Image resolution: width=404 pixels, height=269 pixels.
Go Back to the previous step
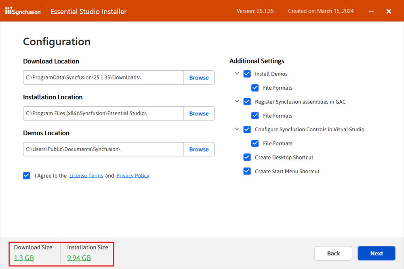pos(333,253)
